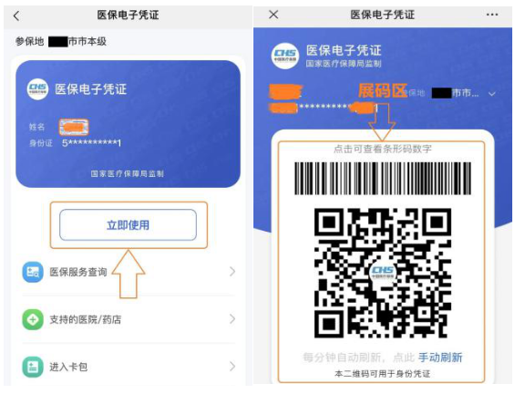The height and width of the screenshot is (394, 515).
Task: Click the 立即使用 button
Action: [x=129, y=224]
